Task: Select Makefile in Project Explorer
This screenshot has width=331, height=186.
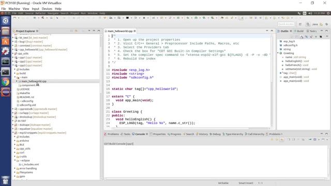Action: pos(24,93)
